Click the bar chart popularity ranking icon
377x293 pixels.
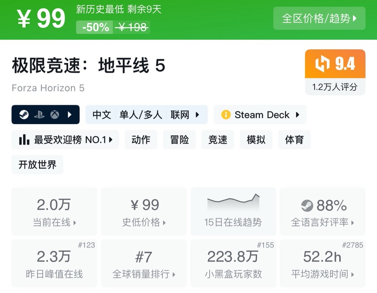click(x=24, y=140)
